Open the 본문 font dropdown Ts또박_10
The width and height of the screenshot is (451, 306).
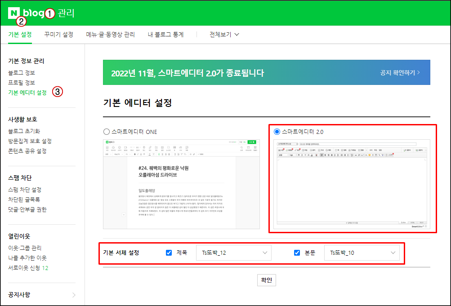362,253
